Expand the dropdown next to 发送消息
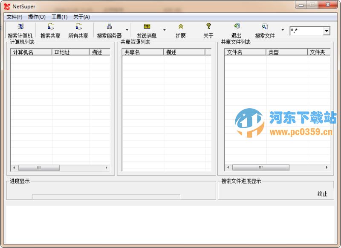This screenshot has height=248, width=341. (165, 30)
